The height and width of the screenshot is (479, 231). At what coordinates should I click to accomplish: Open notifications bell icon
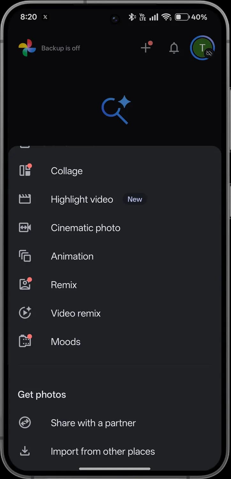coord(174,48)
